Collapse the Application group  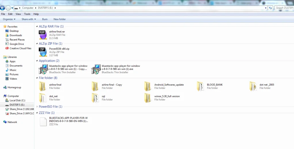click(x=37, y=61)
